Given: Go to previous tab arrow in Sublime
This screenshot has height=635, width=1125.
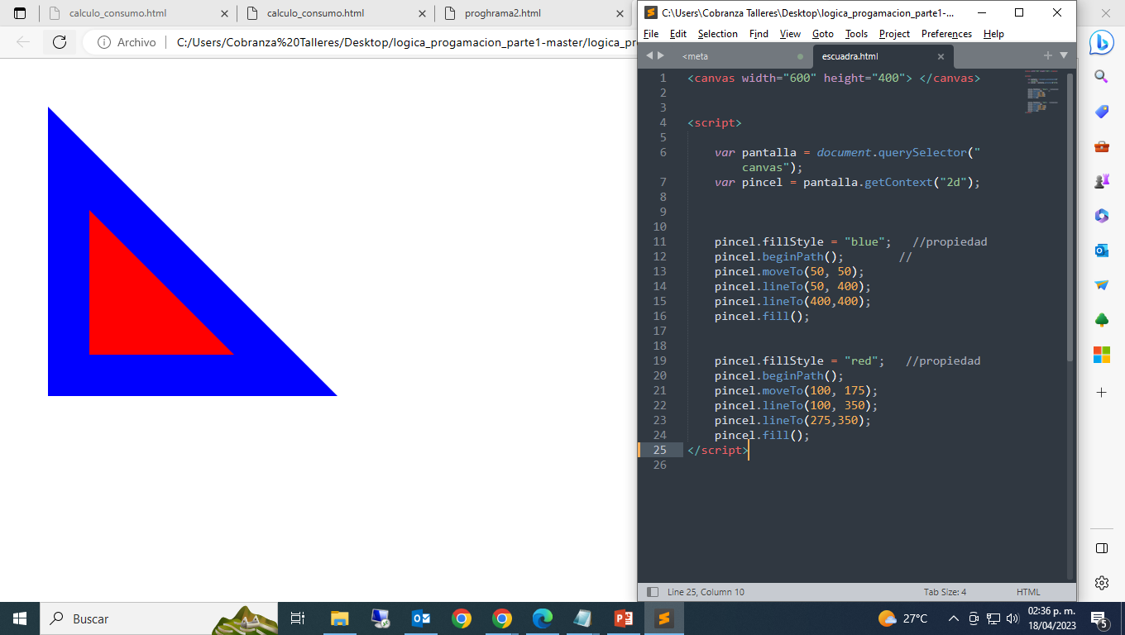Looking at the screenshot, I should click(x=649, y=55).
